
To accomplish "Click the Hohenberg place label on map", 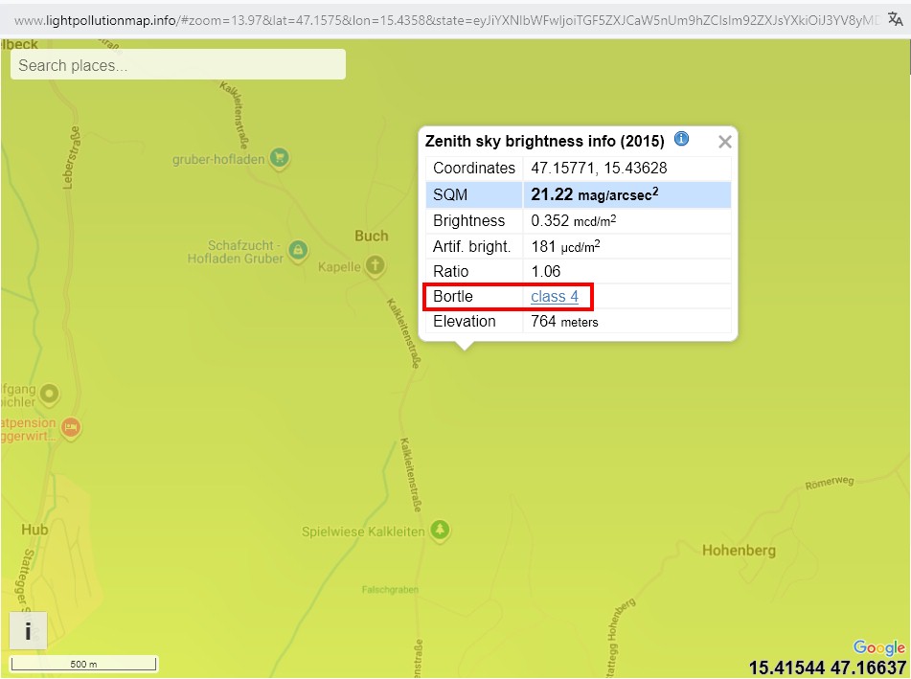I will (739, 551).
